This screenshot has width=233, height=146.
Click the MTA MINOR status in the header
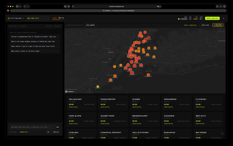click(x=195, y=19)
